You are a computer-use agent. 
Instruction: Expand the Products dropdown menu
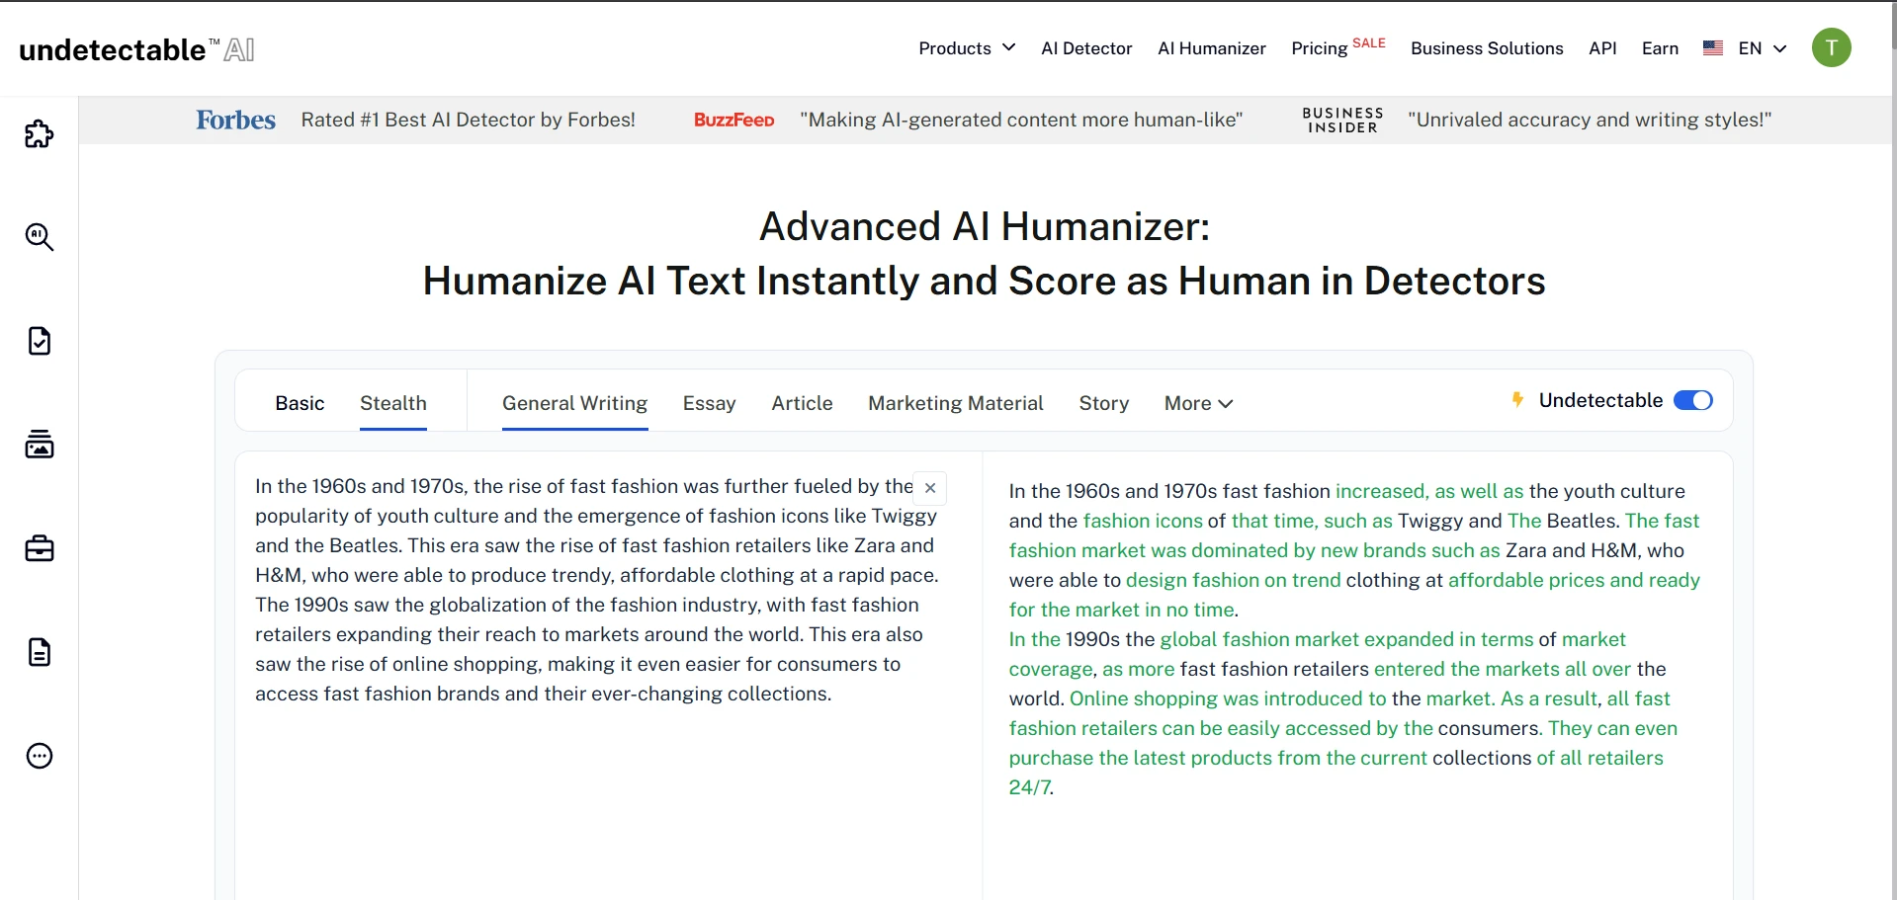[x=967, y=47]
